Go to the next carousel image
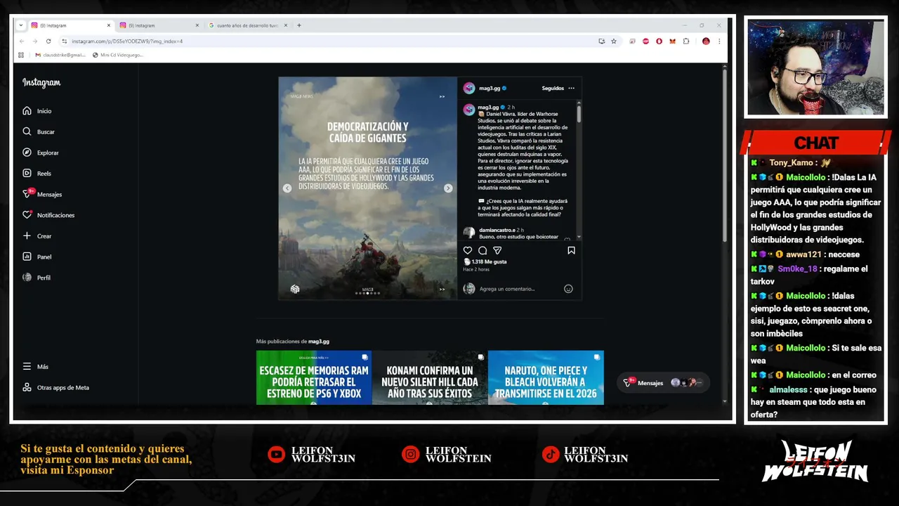Image resolution: width=899 pixels, height=506 pixels. coord(448,188)
